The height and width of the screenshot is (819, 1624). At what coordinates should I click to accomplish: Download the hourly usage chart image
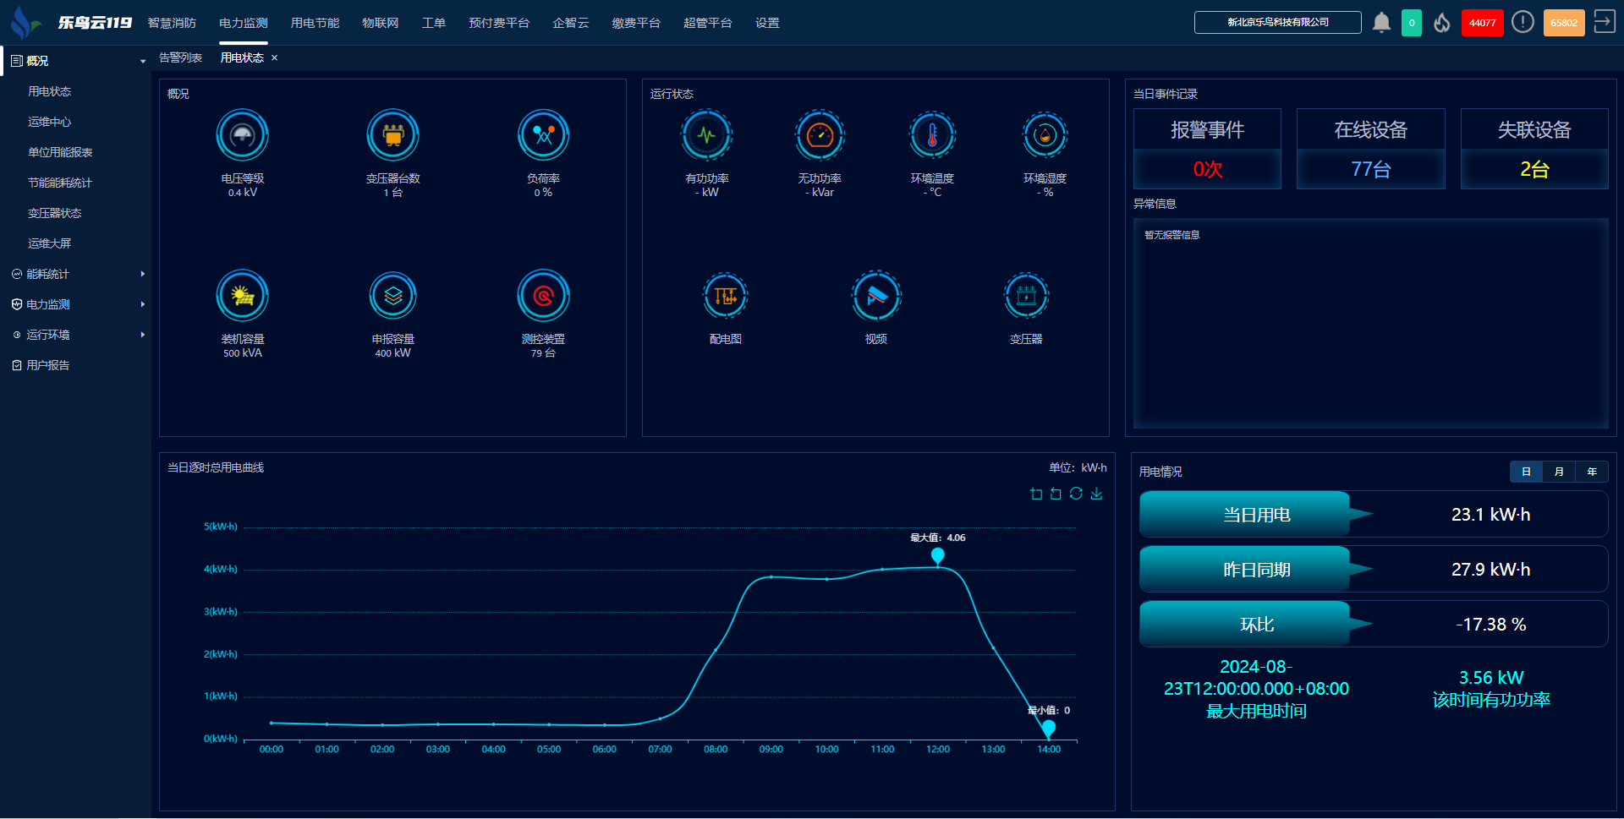1096,494
